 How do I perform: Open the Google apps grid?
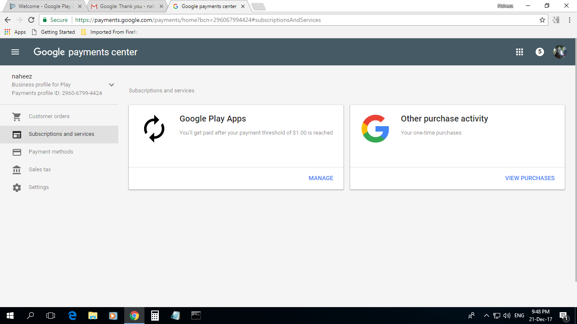tap(520, 52)
